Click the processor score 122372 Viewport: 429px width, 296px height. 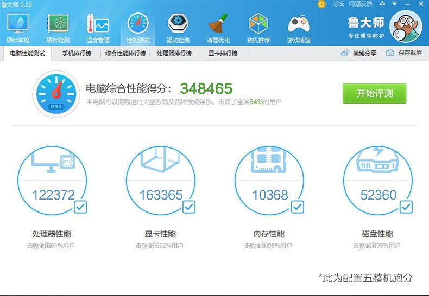53,195
